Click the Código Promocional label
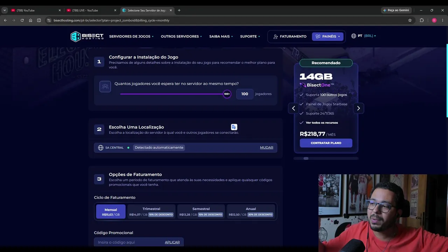Viewport: 448px width, 252px height. point(113,233)
